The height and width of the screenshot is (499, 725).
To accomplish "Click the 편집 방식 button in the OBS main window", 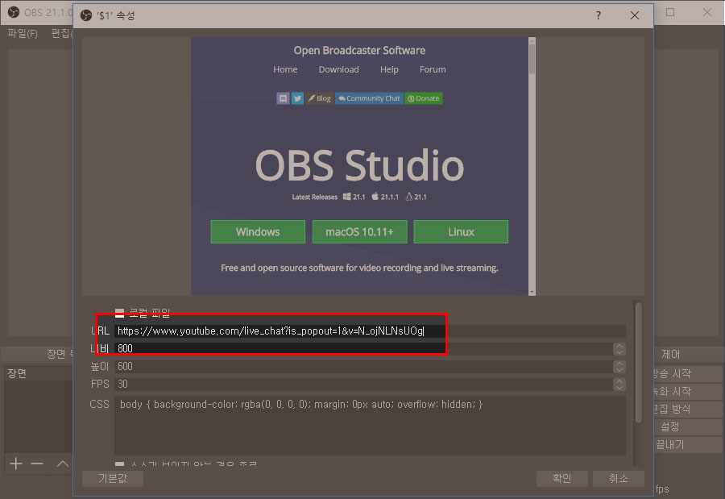I will pos(688,410).
